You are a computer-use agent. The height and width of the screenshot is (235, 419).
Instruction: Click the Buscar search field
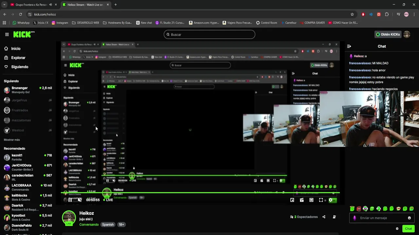(209, 35)
